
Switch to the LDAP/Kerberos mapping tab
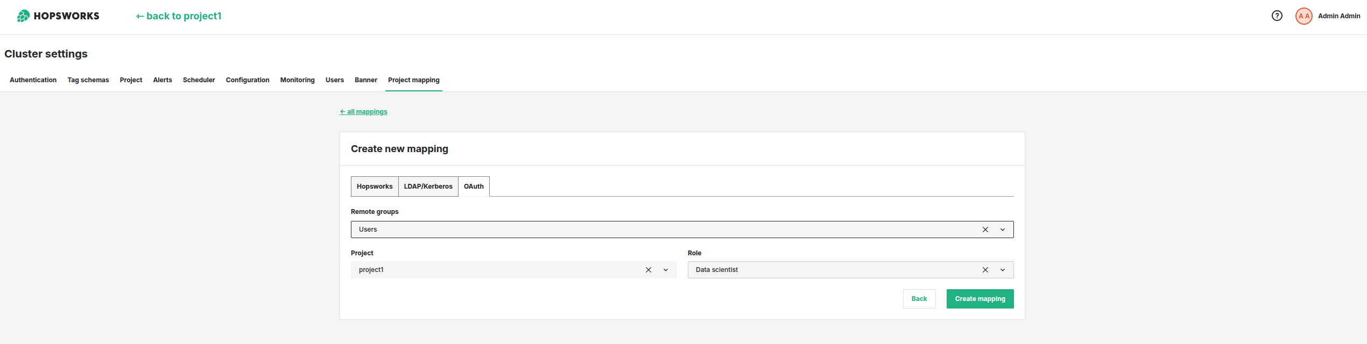428,187
